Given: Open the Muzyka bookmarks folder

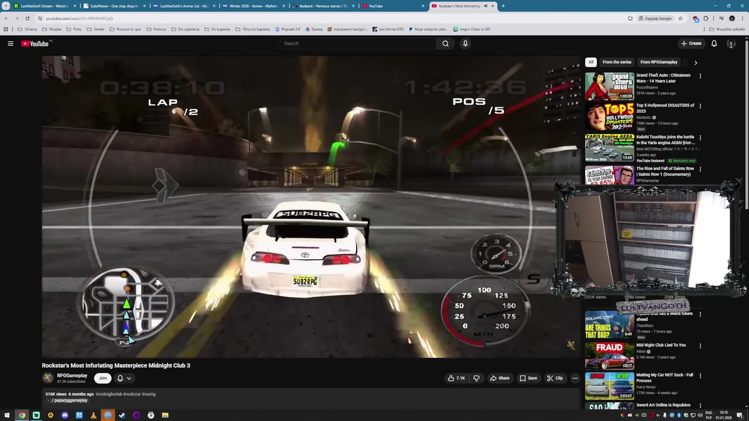Looking at the screenshot, I should point(51,29).
